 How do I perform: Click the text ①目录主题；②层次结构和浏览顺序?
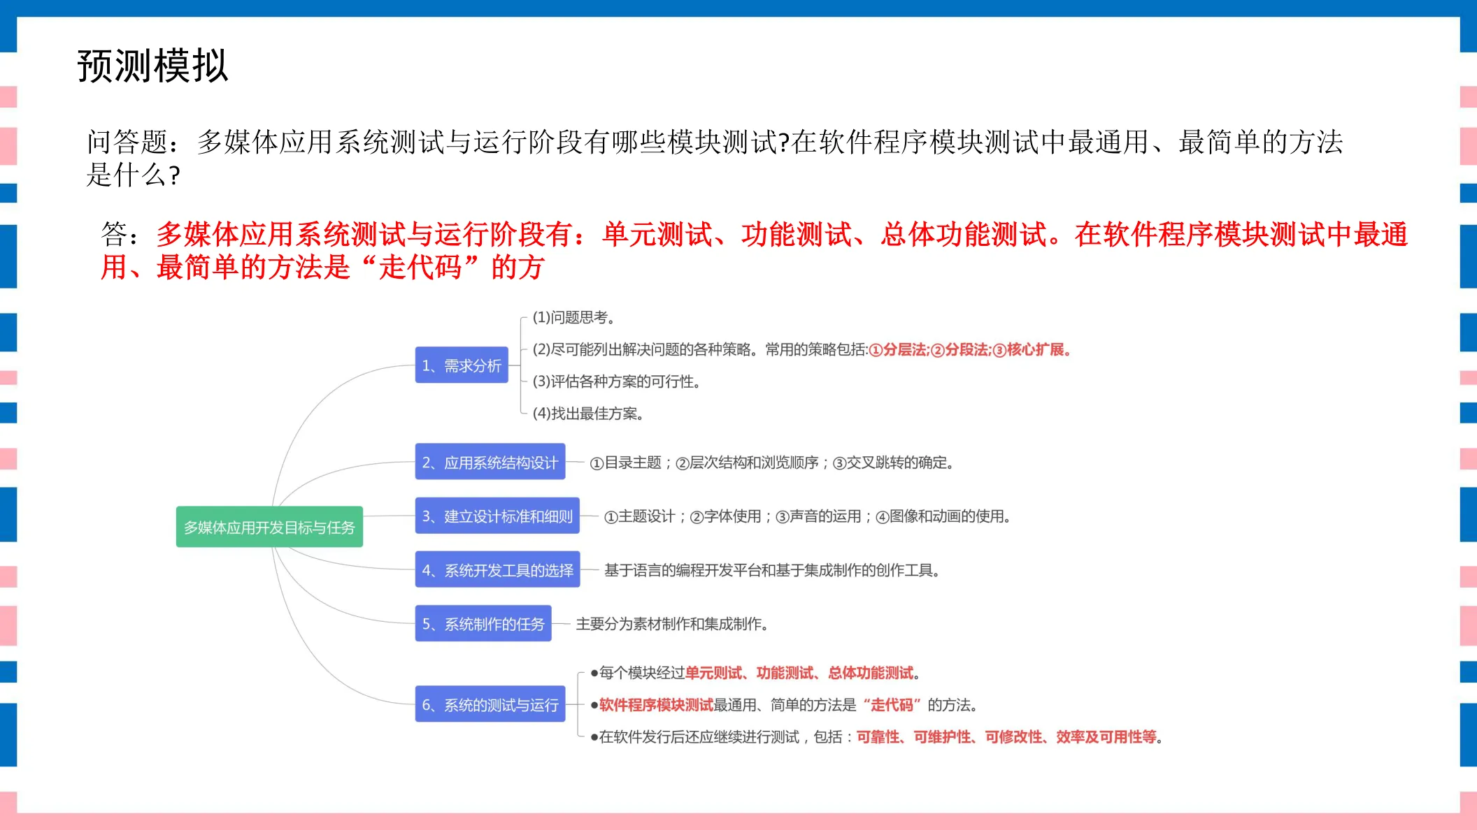tap(772, 463)
